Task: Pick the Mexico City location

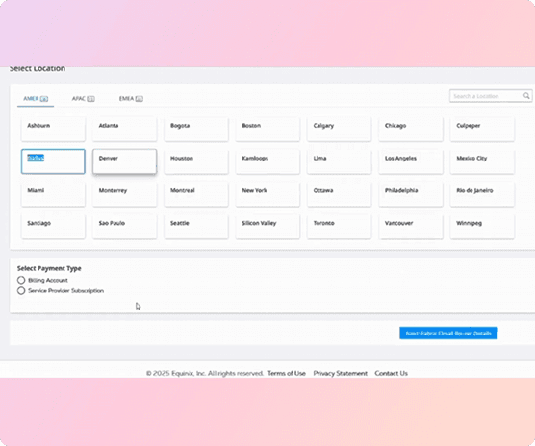Action: 482,161
